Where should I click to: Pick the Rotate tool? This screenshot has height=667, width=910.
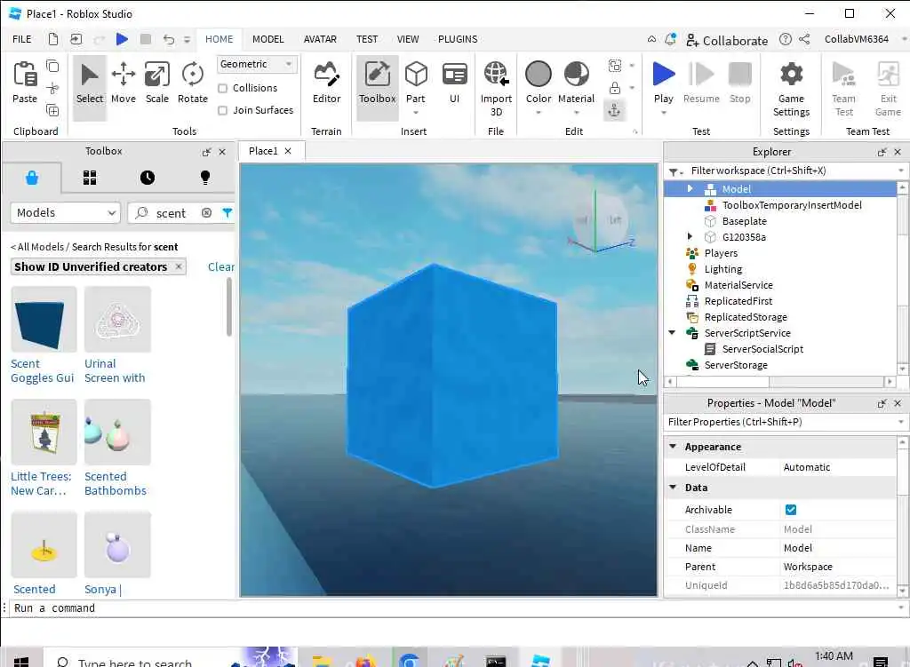tap(192, 83)
